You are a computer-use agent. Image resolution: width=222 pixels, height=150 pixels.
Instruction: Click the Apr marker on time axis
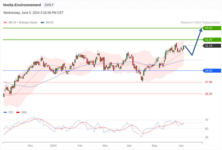(x=129, y=146)
